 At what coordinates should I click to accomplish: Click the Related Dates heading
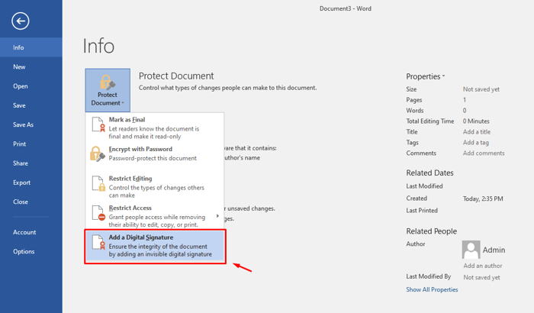point(429,173)
